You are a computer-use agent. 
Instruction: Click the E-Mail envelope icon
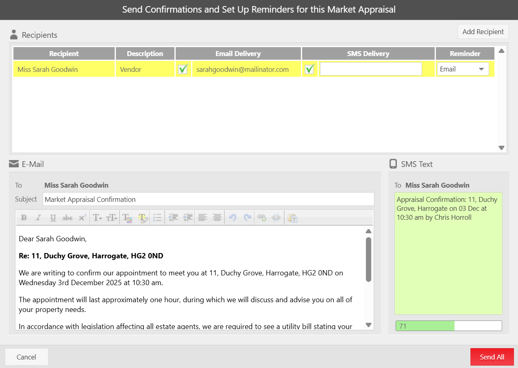click(14, 164)
